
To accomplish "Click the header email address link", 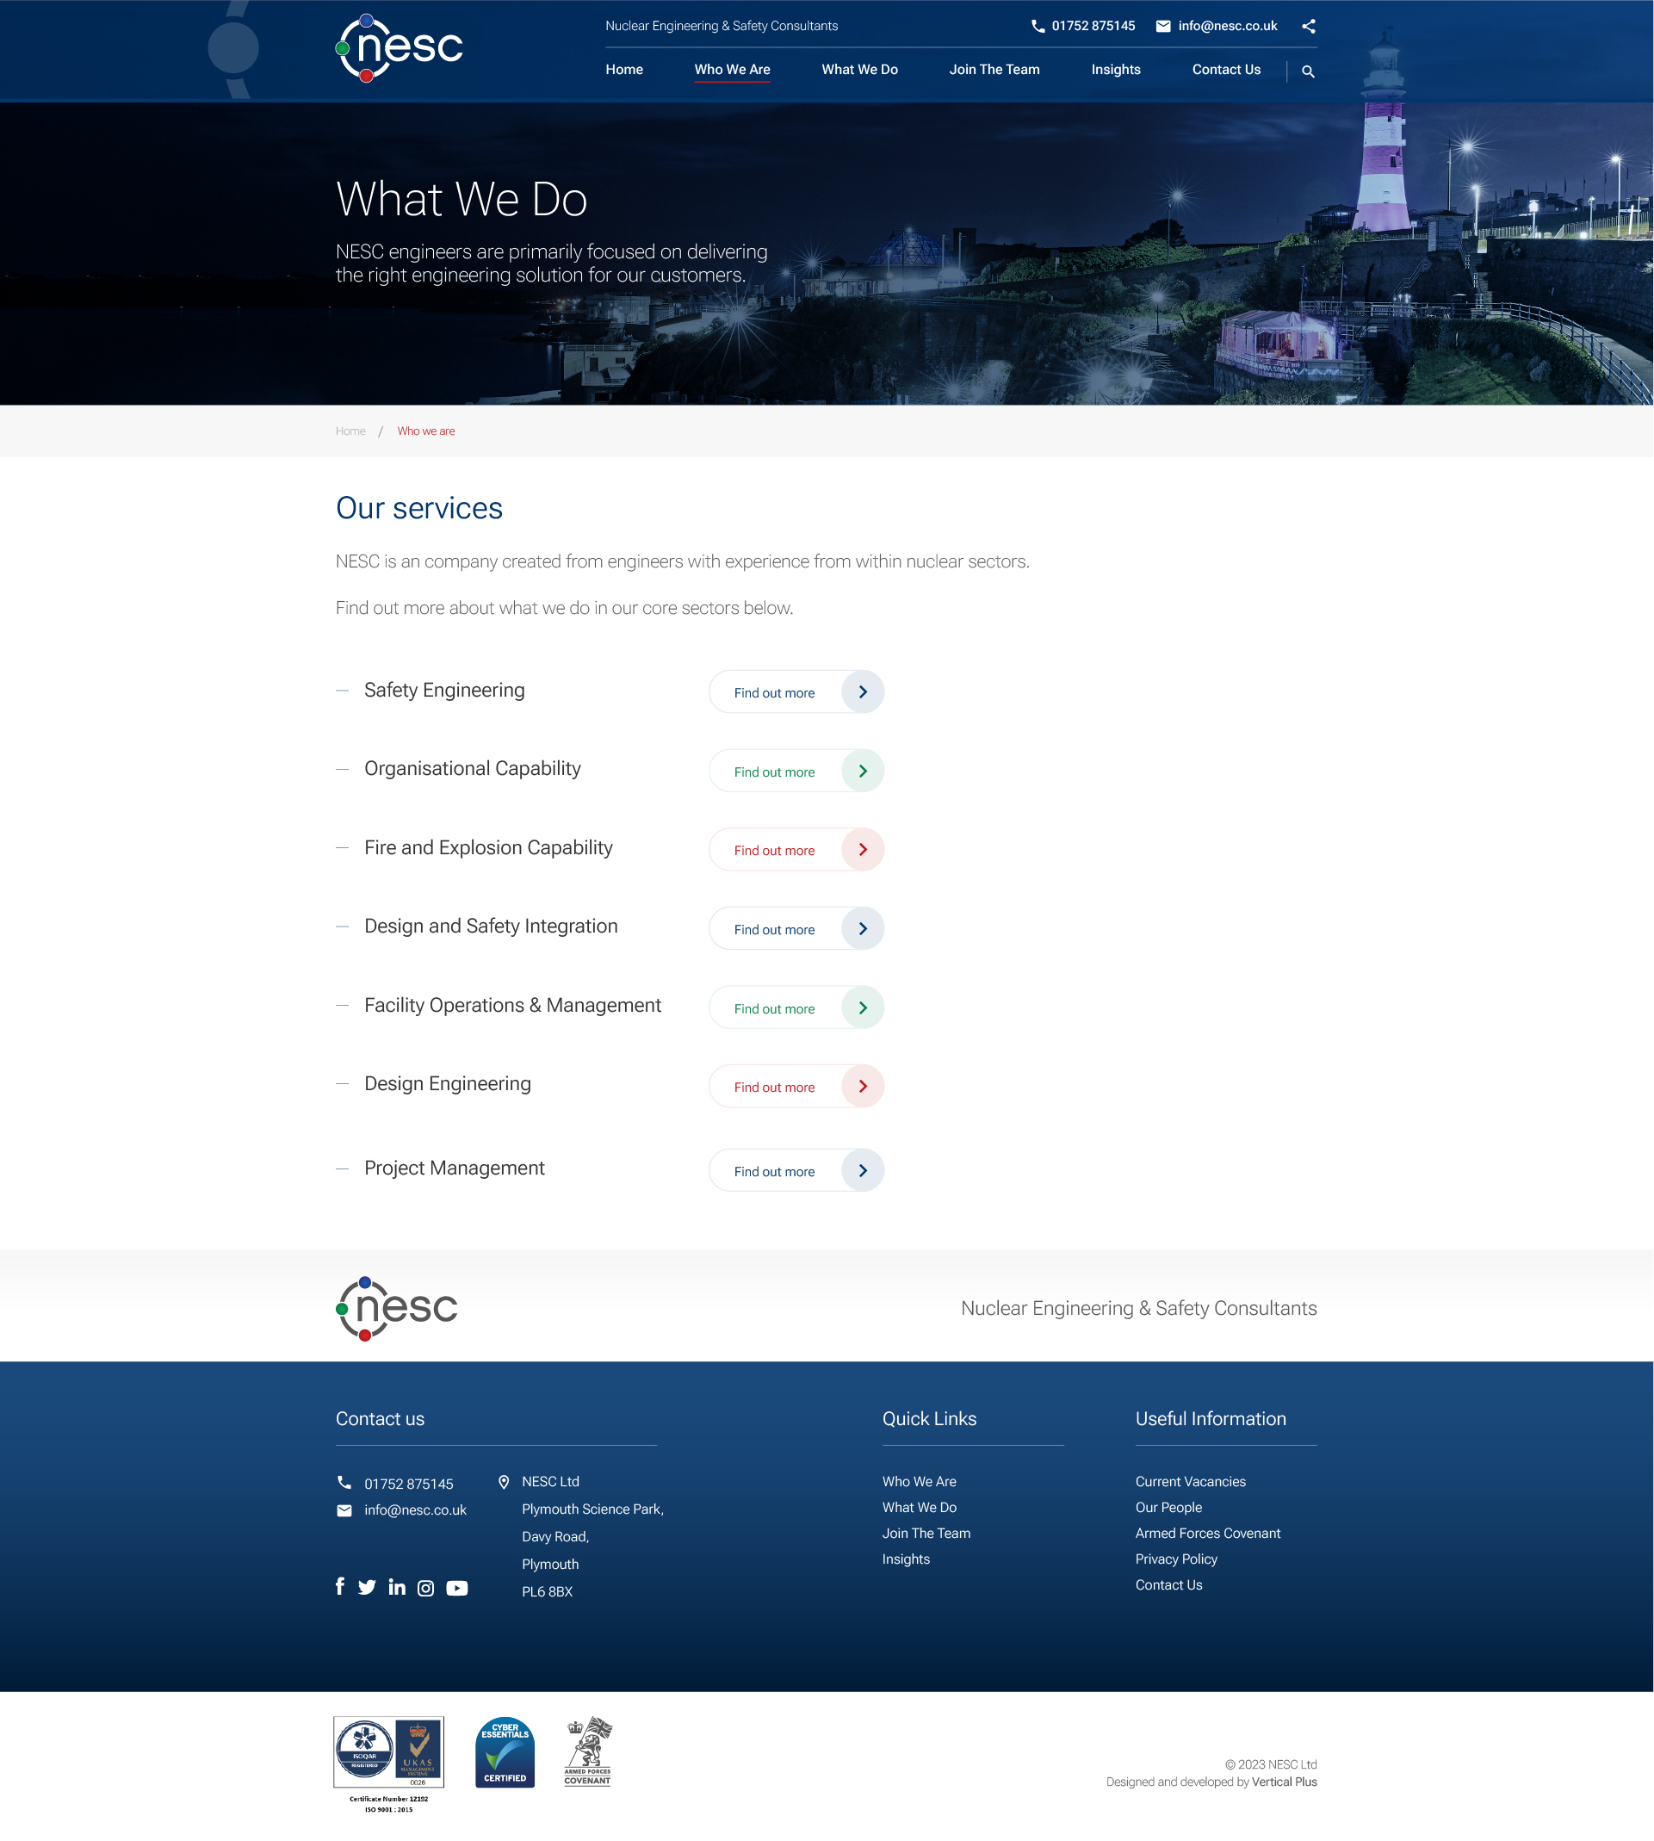I will pyautogui.click(x=1227, y=27).
